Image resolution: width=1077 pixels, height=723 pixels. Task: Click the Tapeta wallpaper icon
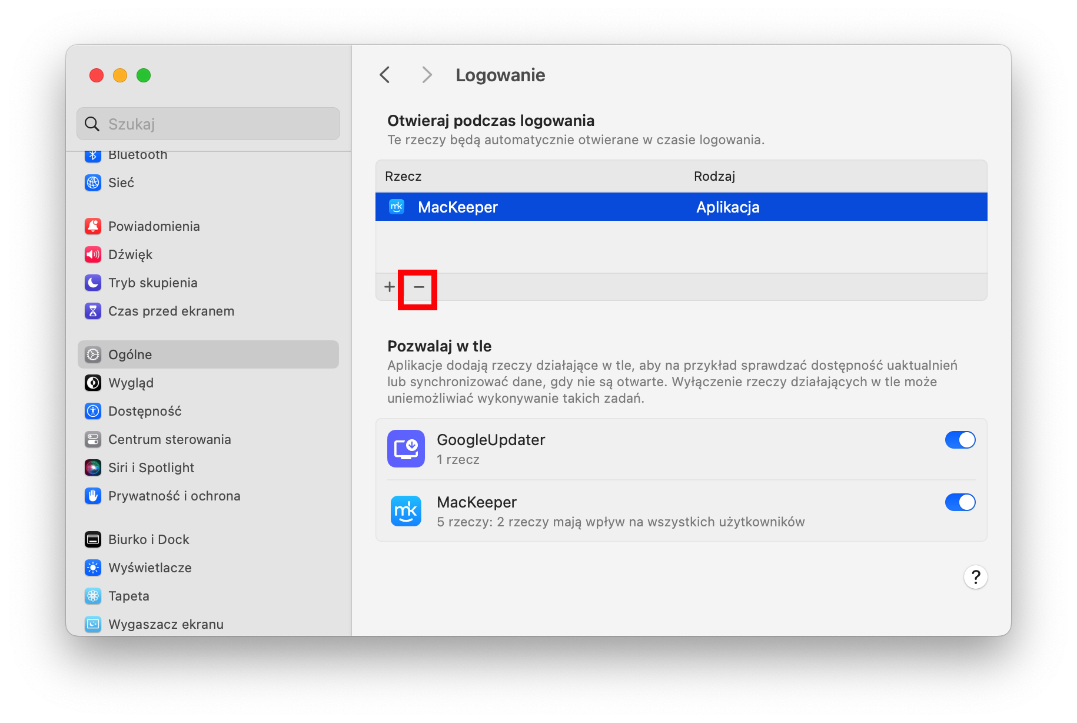pyautogui.click(x=93, y=596)
